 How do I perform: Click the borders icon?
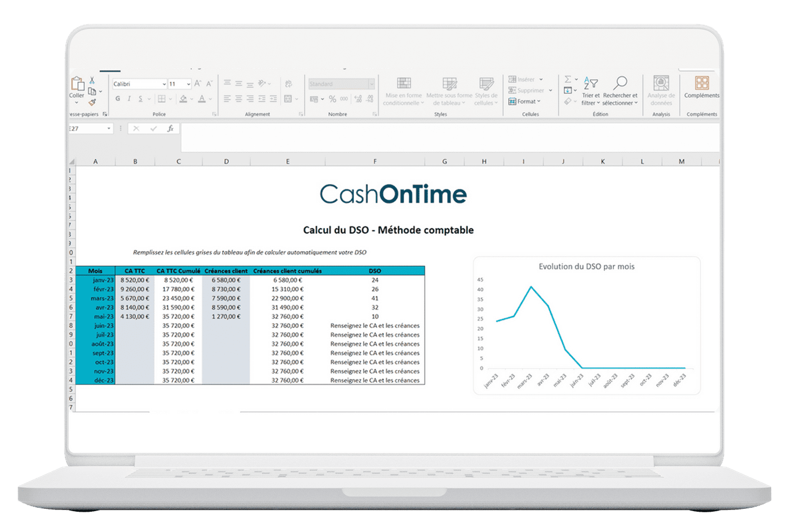[x=161, y=99]
